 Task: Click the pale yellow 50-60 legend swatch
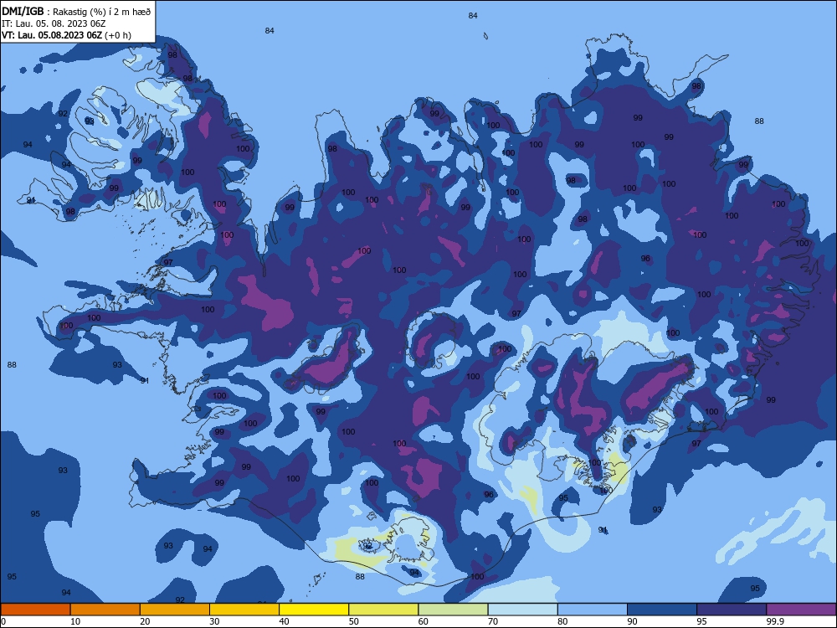click(x=383, y=610)
